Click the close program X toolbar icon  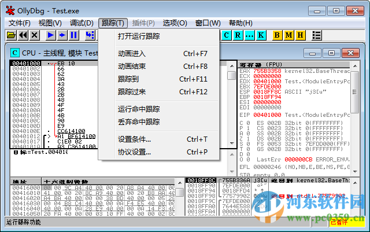pyautogui.click(x=35, y=35)
